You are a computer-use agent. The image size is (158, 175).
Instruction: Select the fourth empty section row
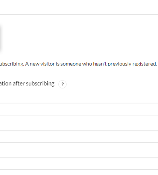pos(79,150)
